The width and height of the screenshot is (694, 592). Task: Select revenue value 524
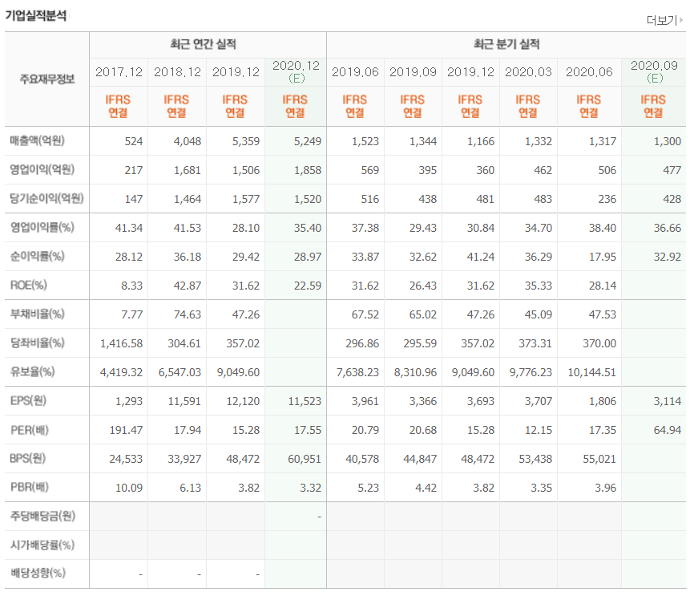[x=134, y=141]
